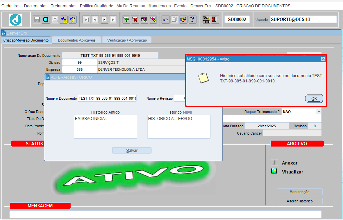The width and height of the screenshot is (343, 220).
Task: Open the Cadastros menu
Action: [11, 6]
